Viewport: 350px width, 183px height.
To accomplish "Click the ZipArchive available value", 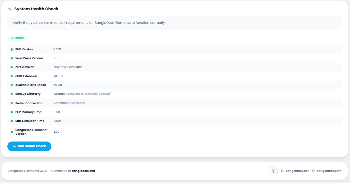I will pos(68,67).
